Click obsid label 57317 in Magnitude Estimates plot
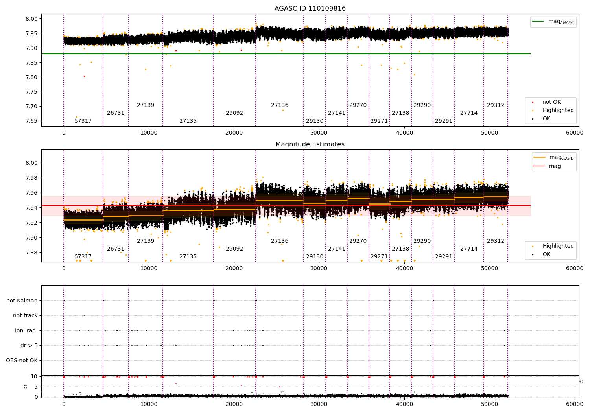Viewport: 590px width, 413px height. (83, 257)
